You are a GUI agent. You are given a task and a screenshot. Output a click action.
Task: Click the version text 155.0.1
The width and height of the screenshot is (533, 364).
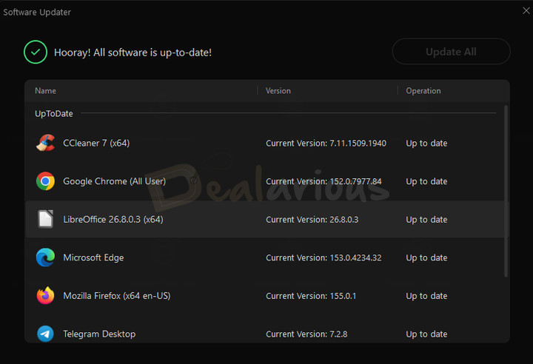point(343,296)
